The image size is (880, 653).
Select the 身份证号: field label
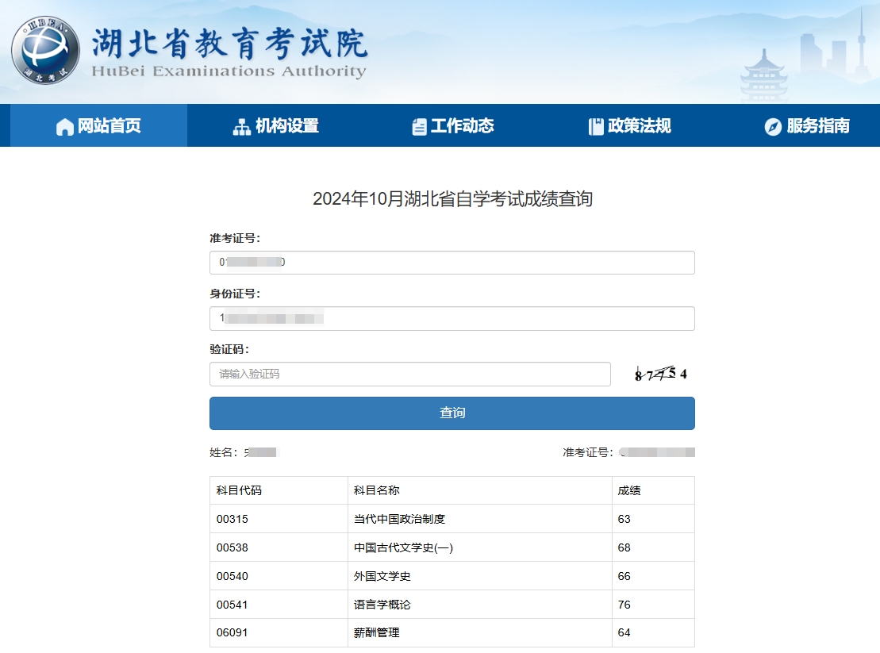click(x=235, y=294)
